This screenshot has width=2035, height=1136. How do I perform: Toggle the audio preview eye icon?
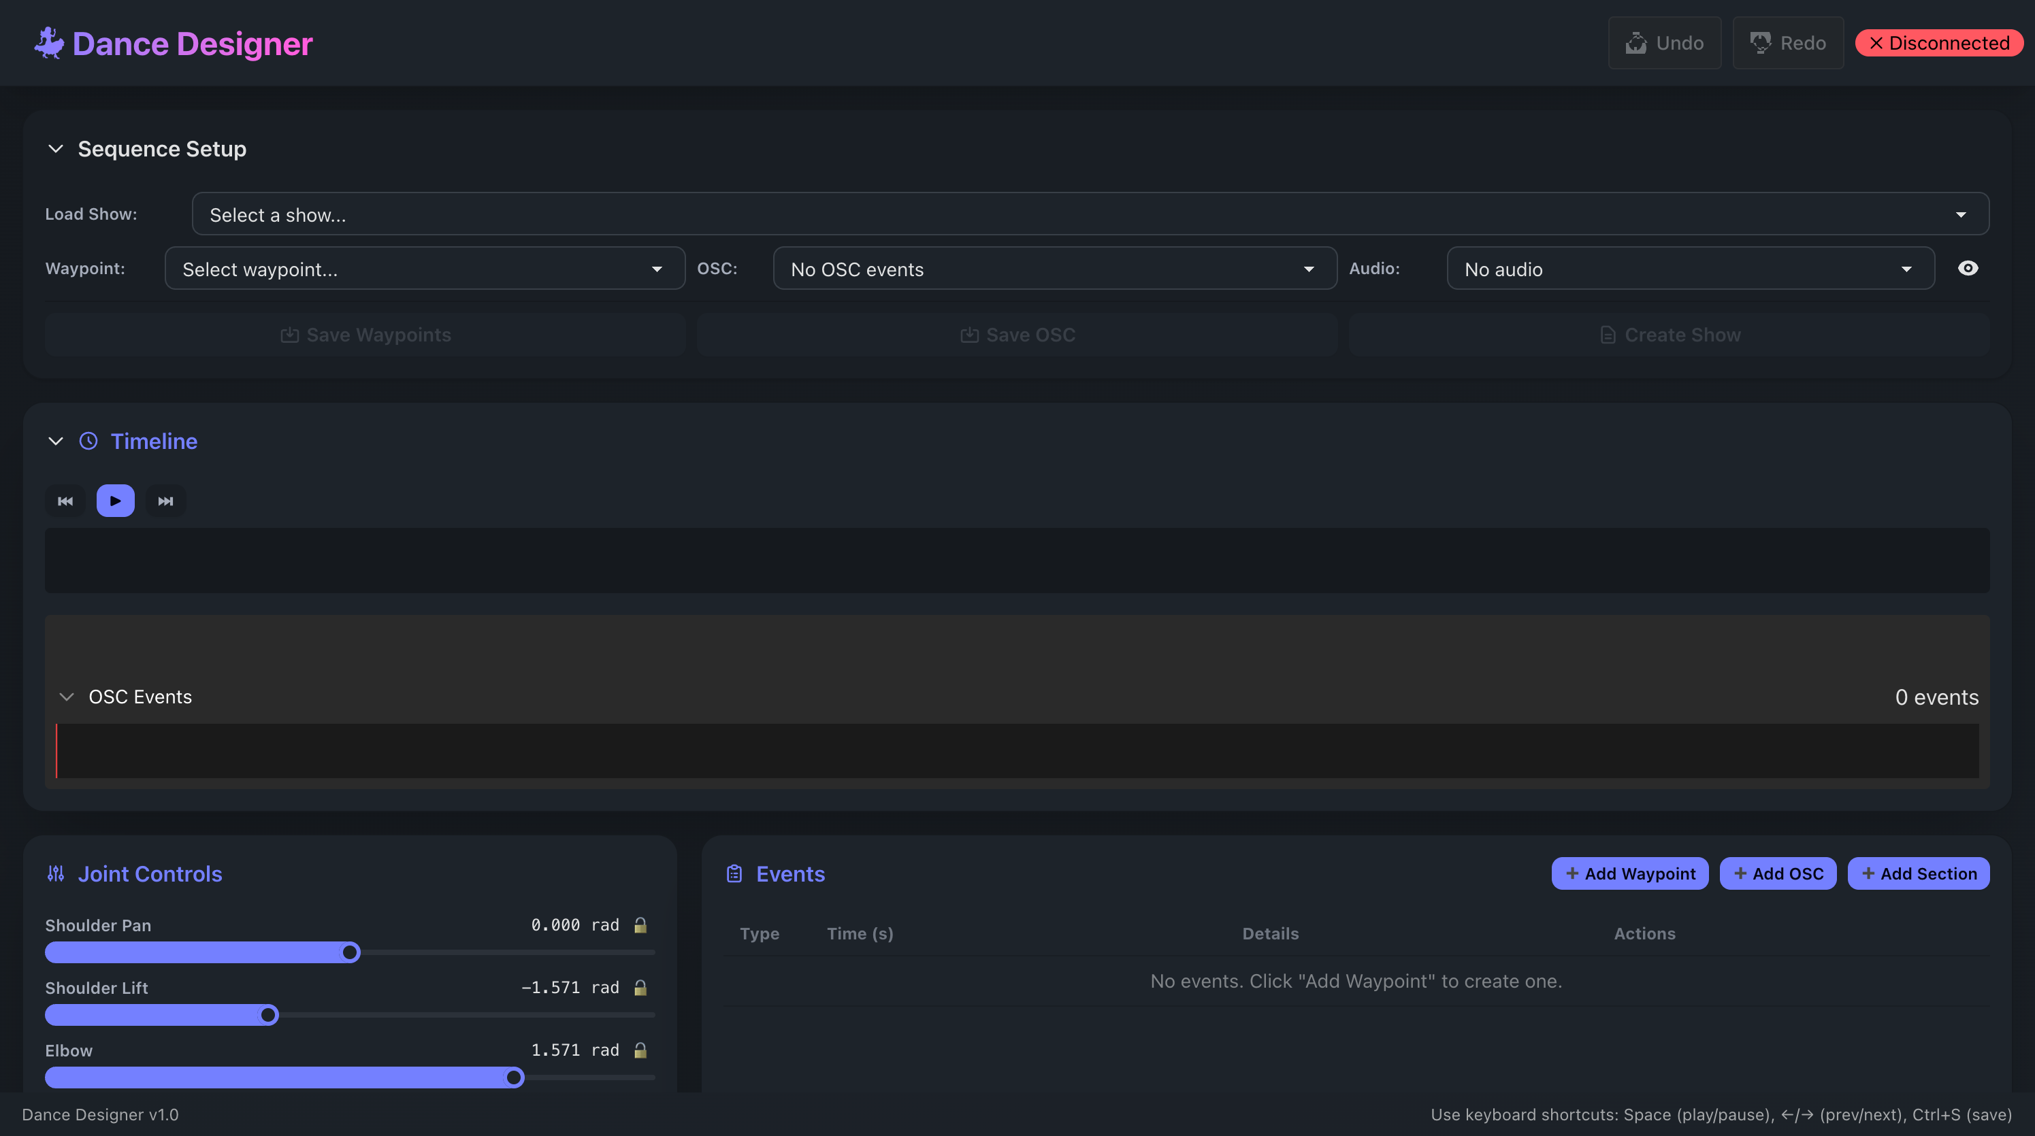pyautogui.click(x=1968, y=269)
